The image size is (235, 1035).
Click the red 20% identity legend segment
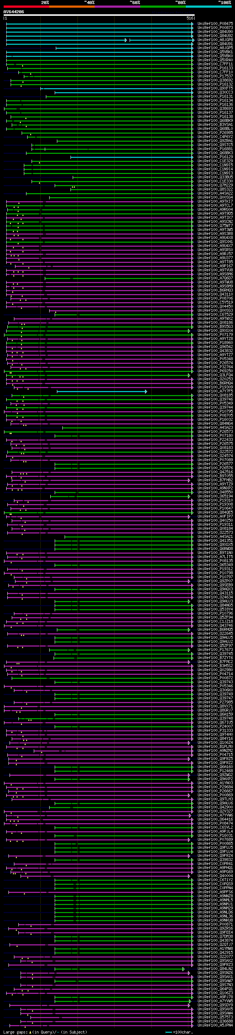[x=26, y=7]
